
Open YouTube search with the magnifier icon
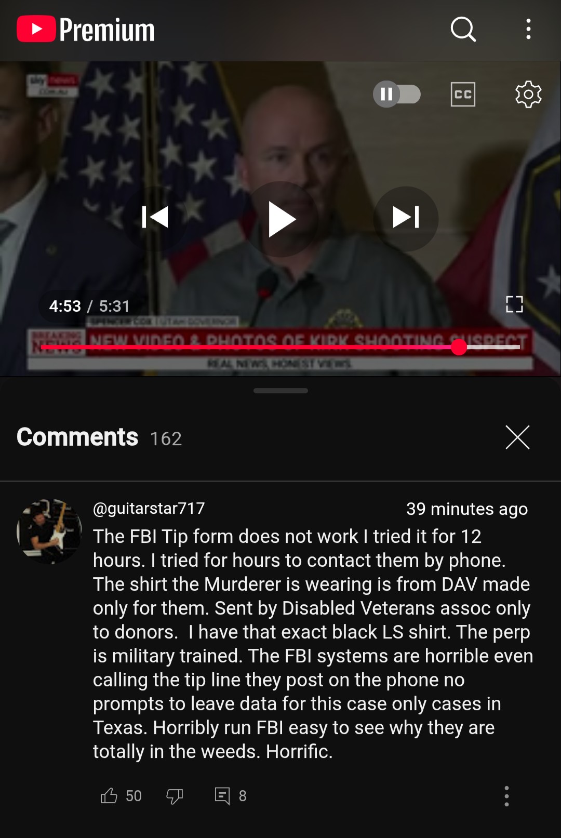[x=463, y=29]
